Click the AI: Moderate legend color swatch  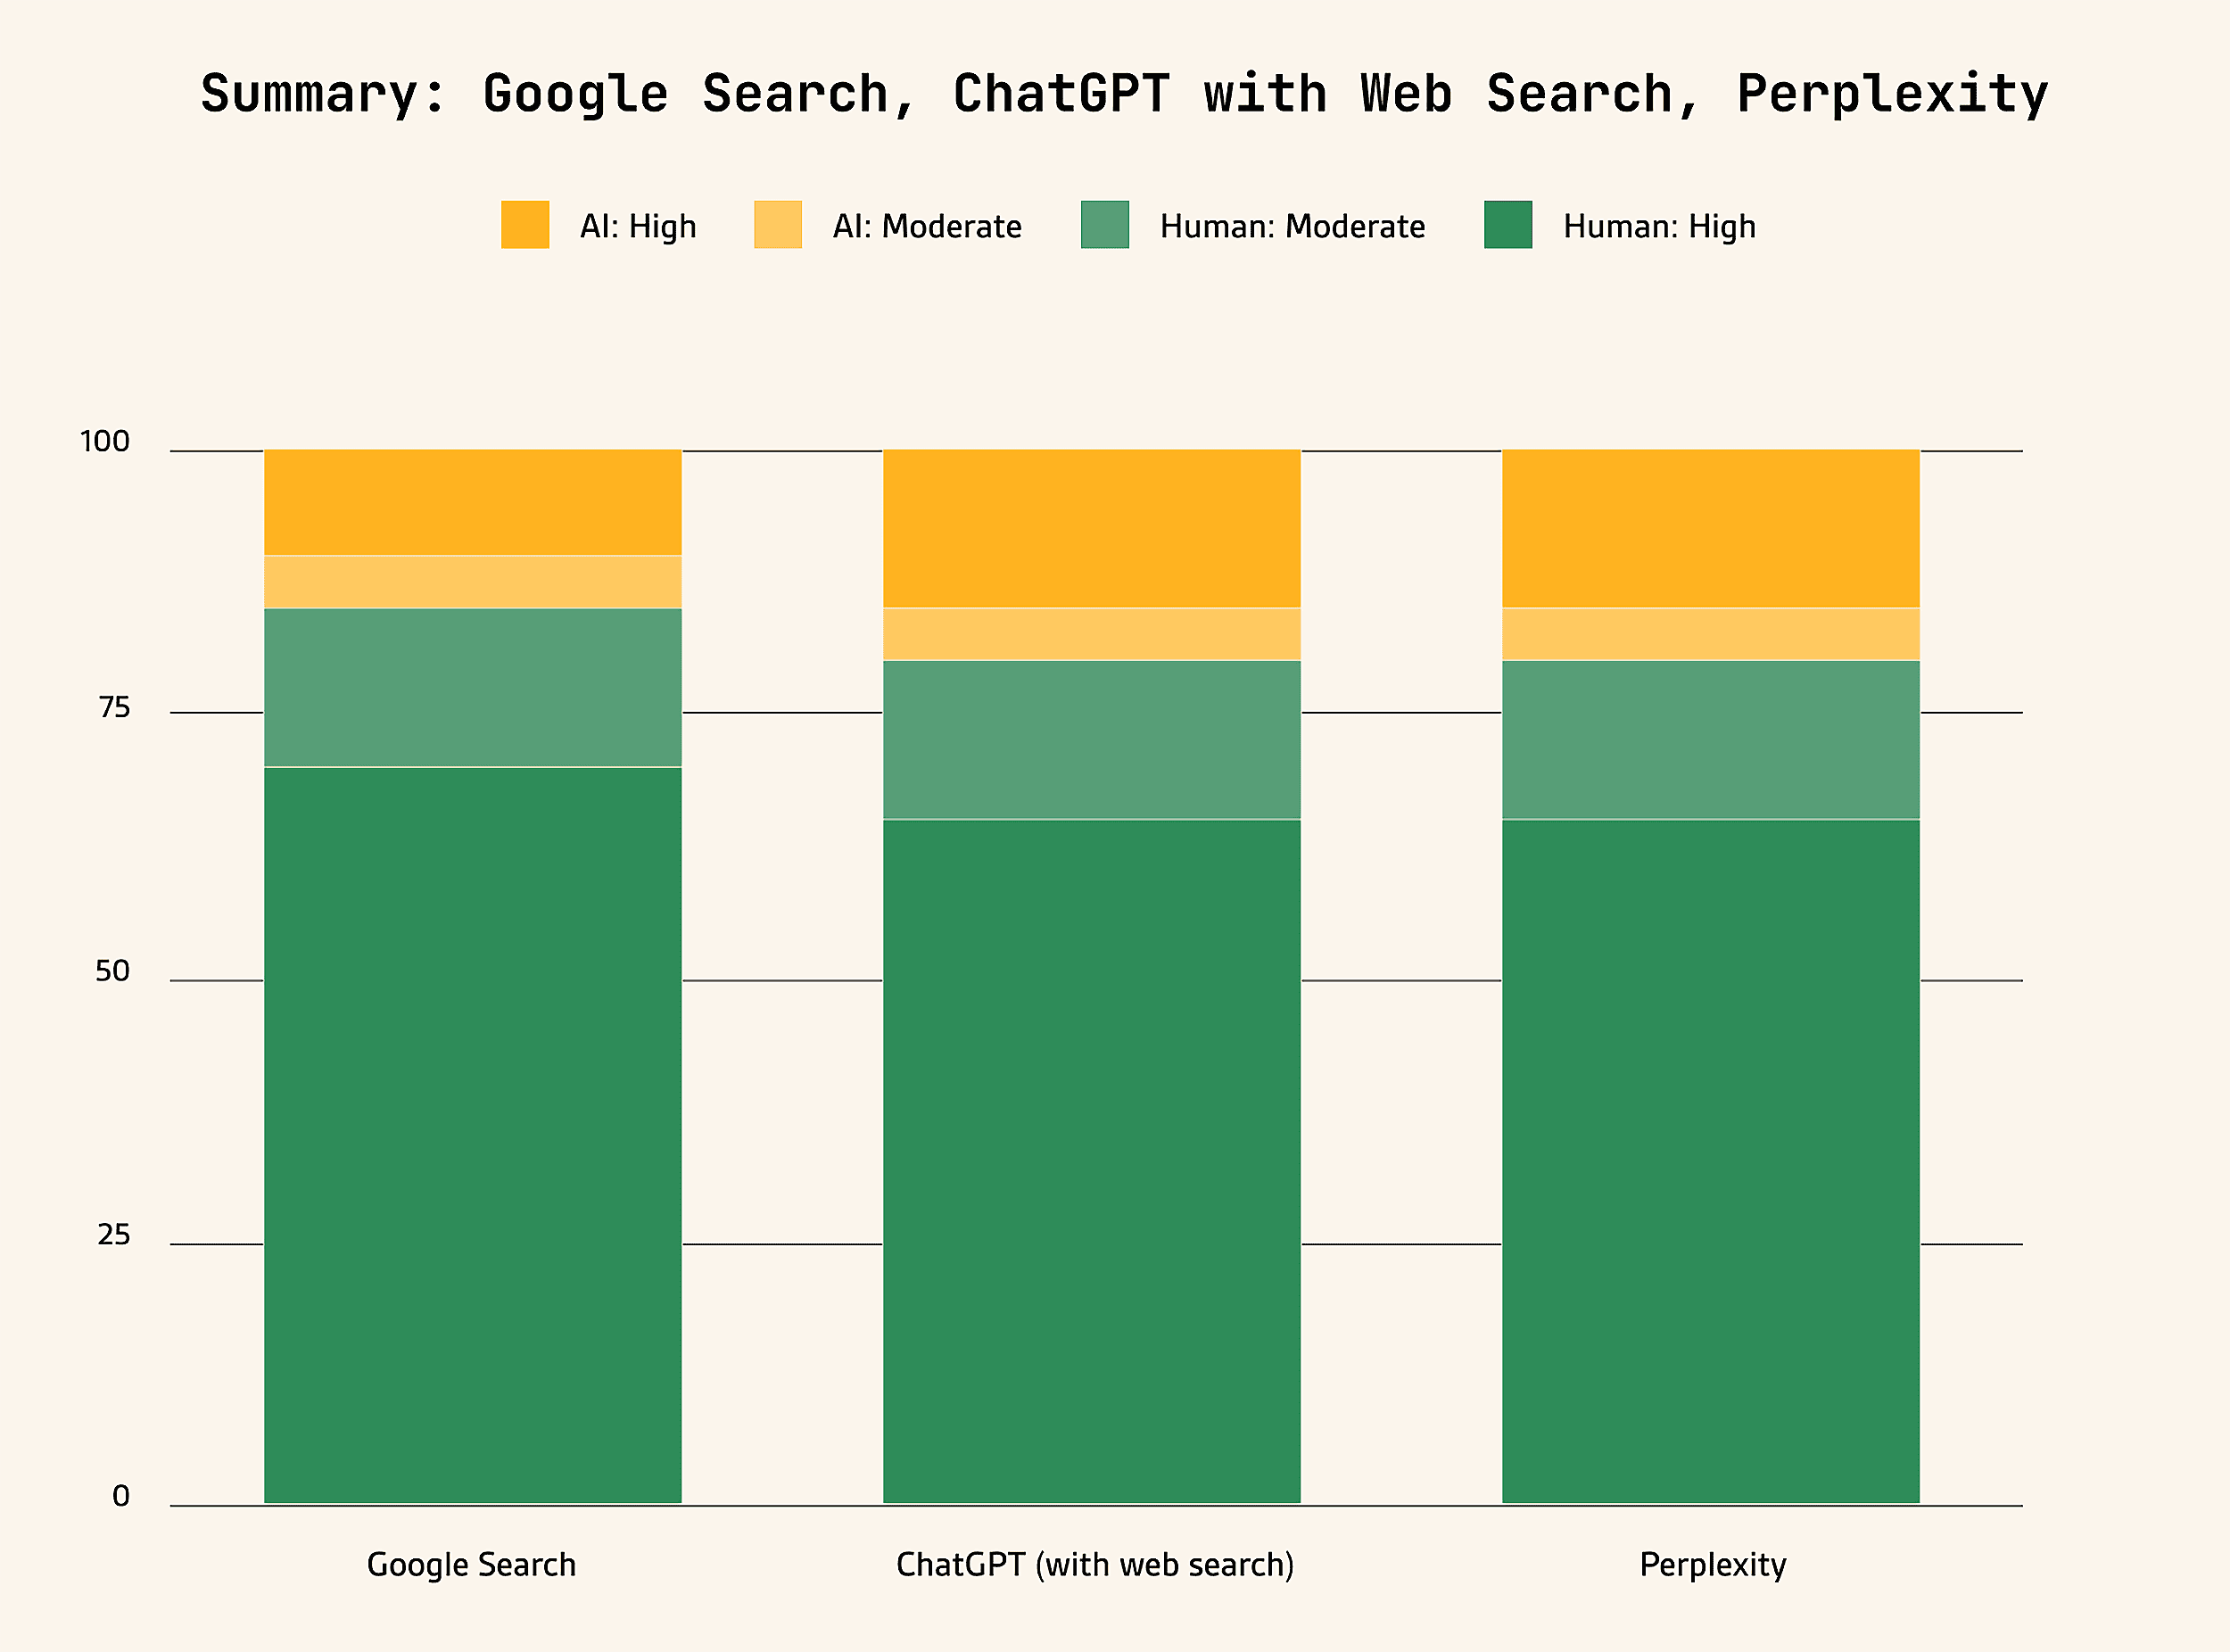778,224
